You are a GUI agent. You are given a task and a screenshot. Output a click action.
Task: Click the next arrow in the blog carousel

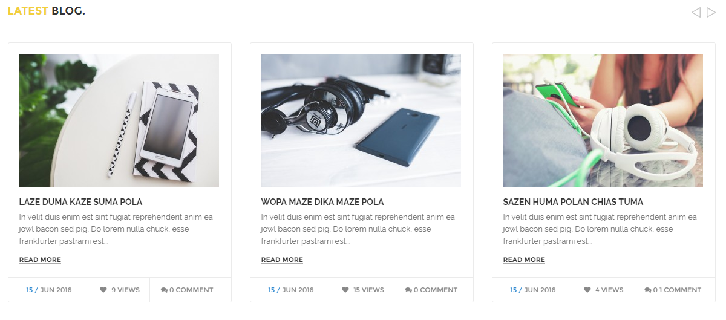pos(711,12)
